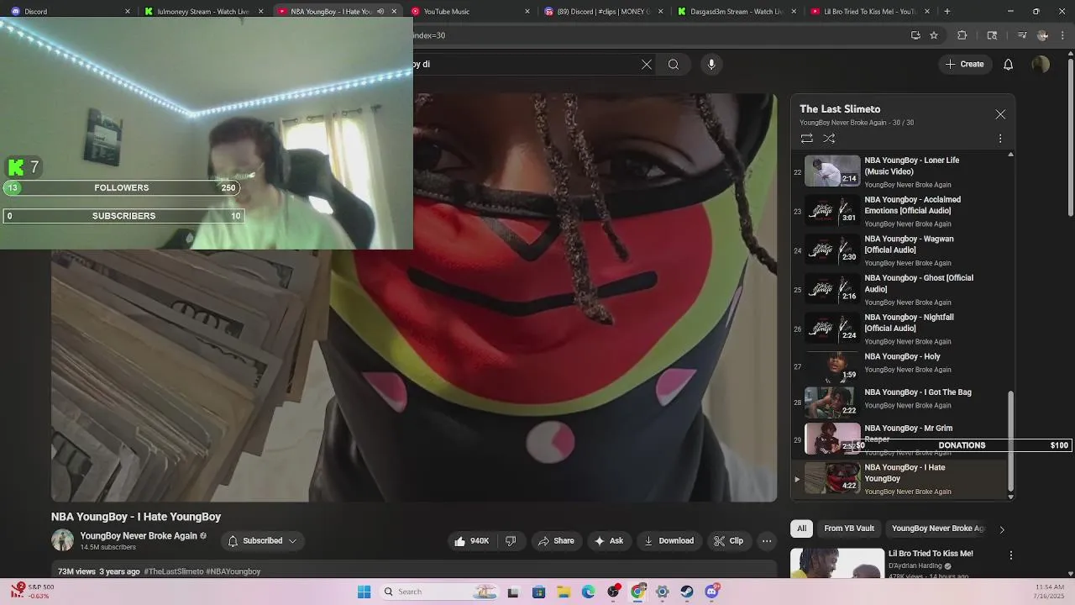The height and width of the screenshot is (605, 1075).
Task: Play I Got The Bag playlist item
Action: (x=899, y=402)
